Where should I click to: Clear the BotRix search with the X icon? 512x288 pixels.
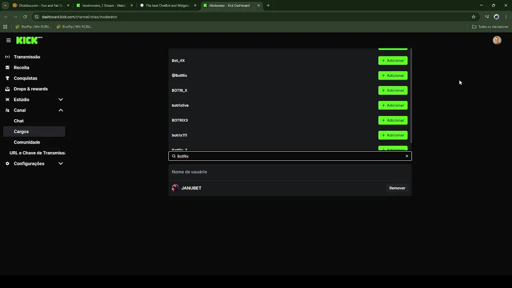pos(407,156)
